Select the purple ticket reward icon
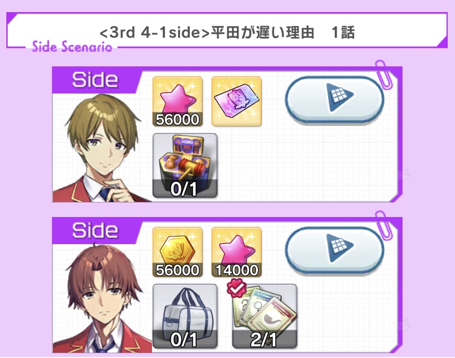Image resolution: width=455 pixels, height=358 pixels. coord(236,101)
